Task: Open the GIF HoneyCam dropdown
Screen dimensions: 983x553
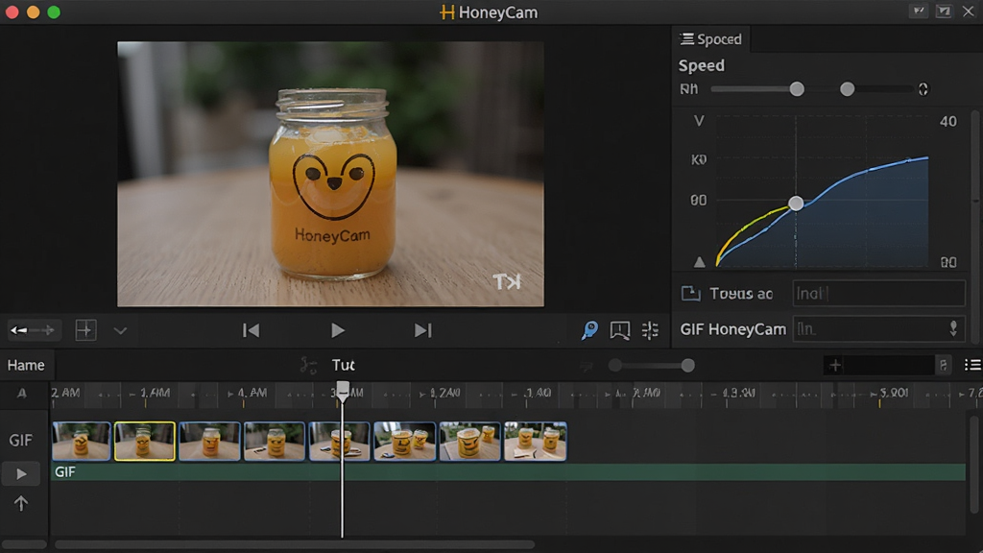Action: (x=879, y=328)
